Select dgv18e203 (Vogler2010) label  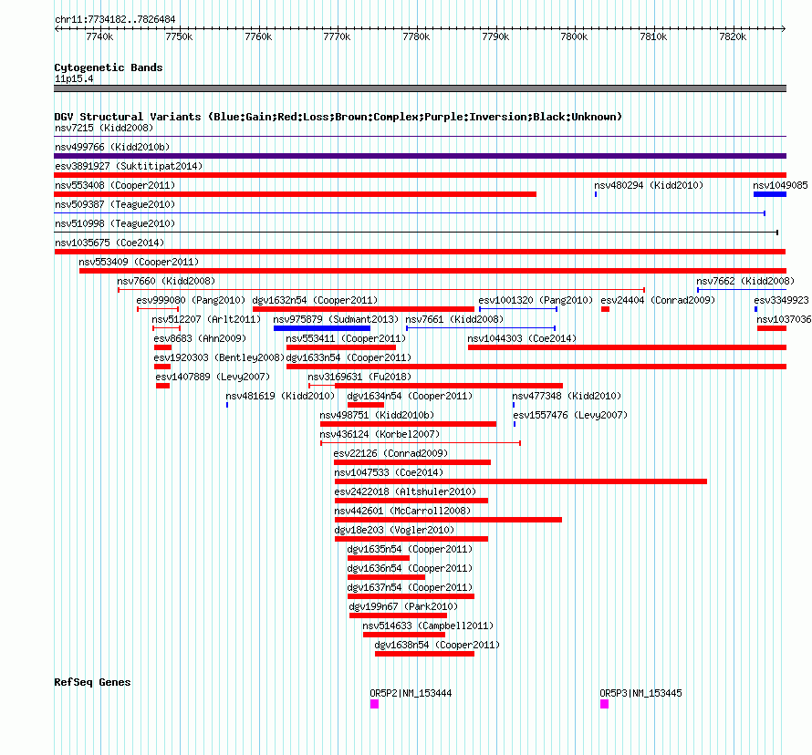pos(395,530)
